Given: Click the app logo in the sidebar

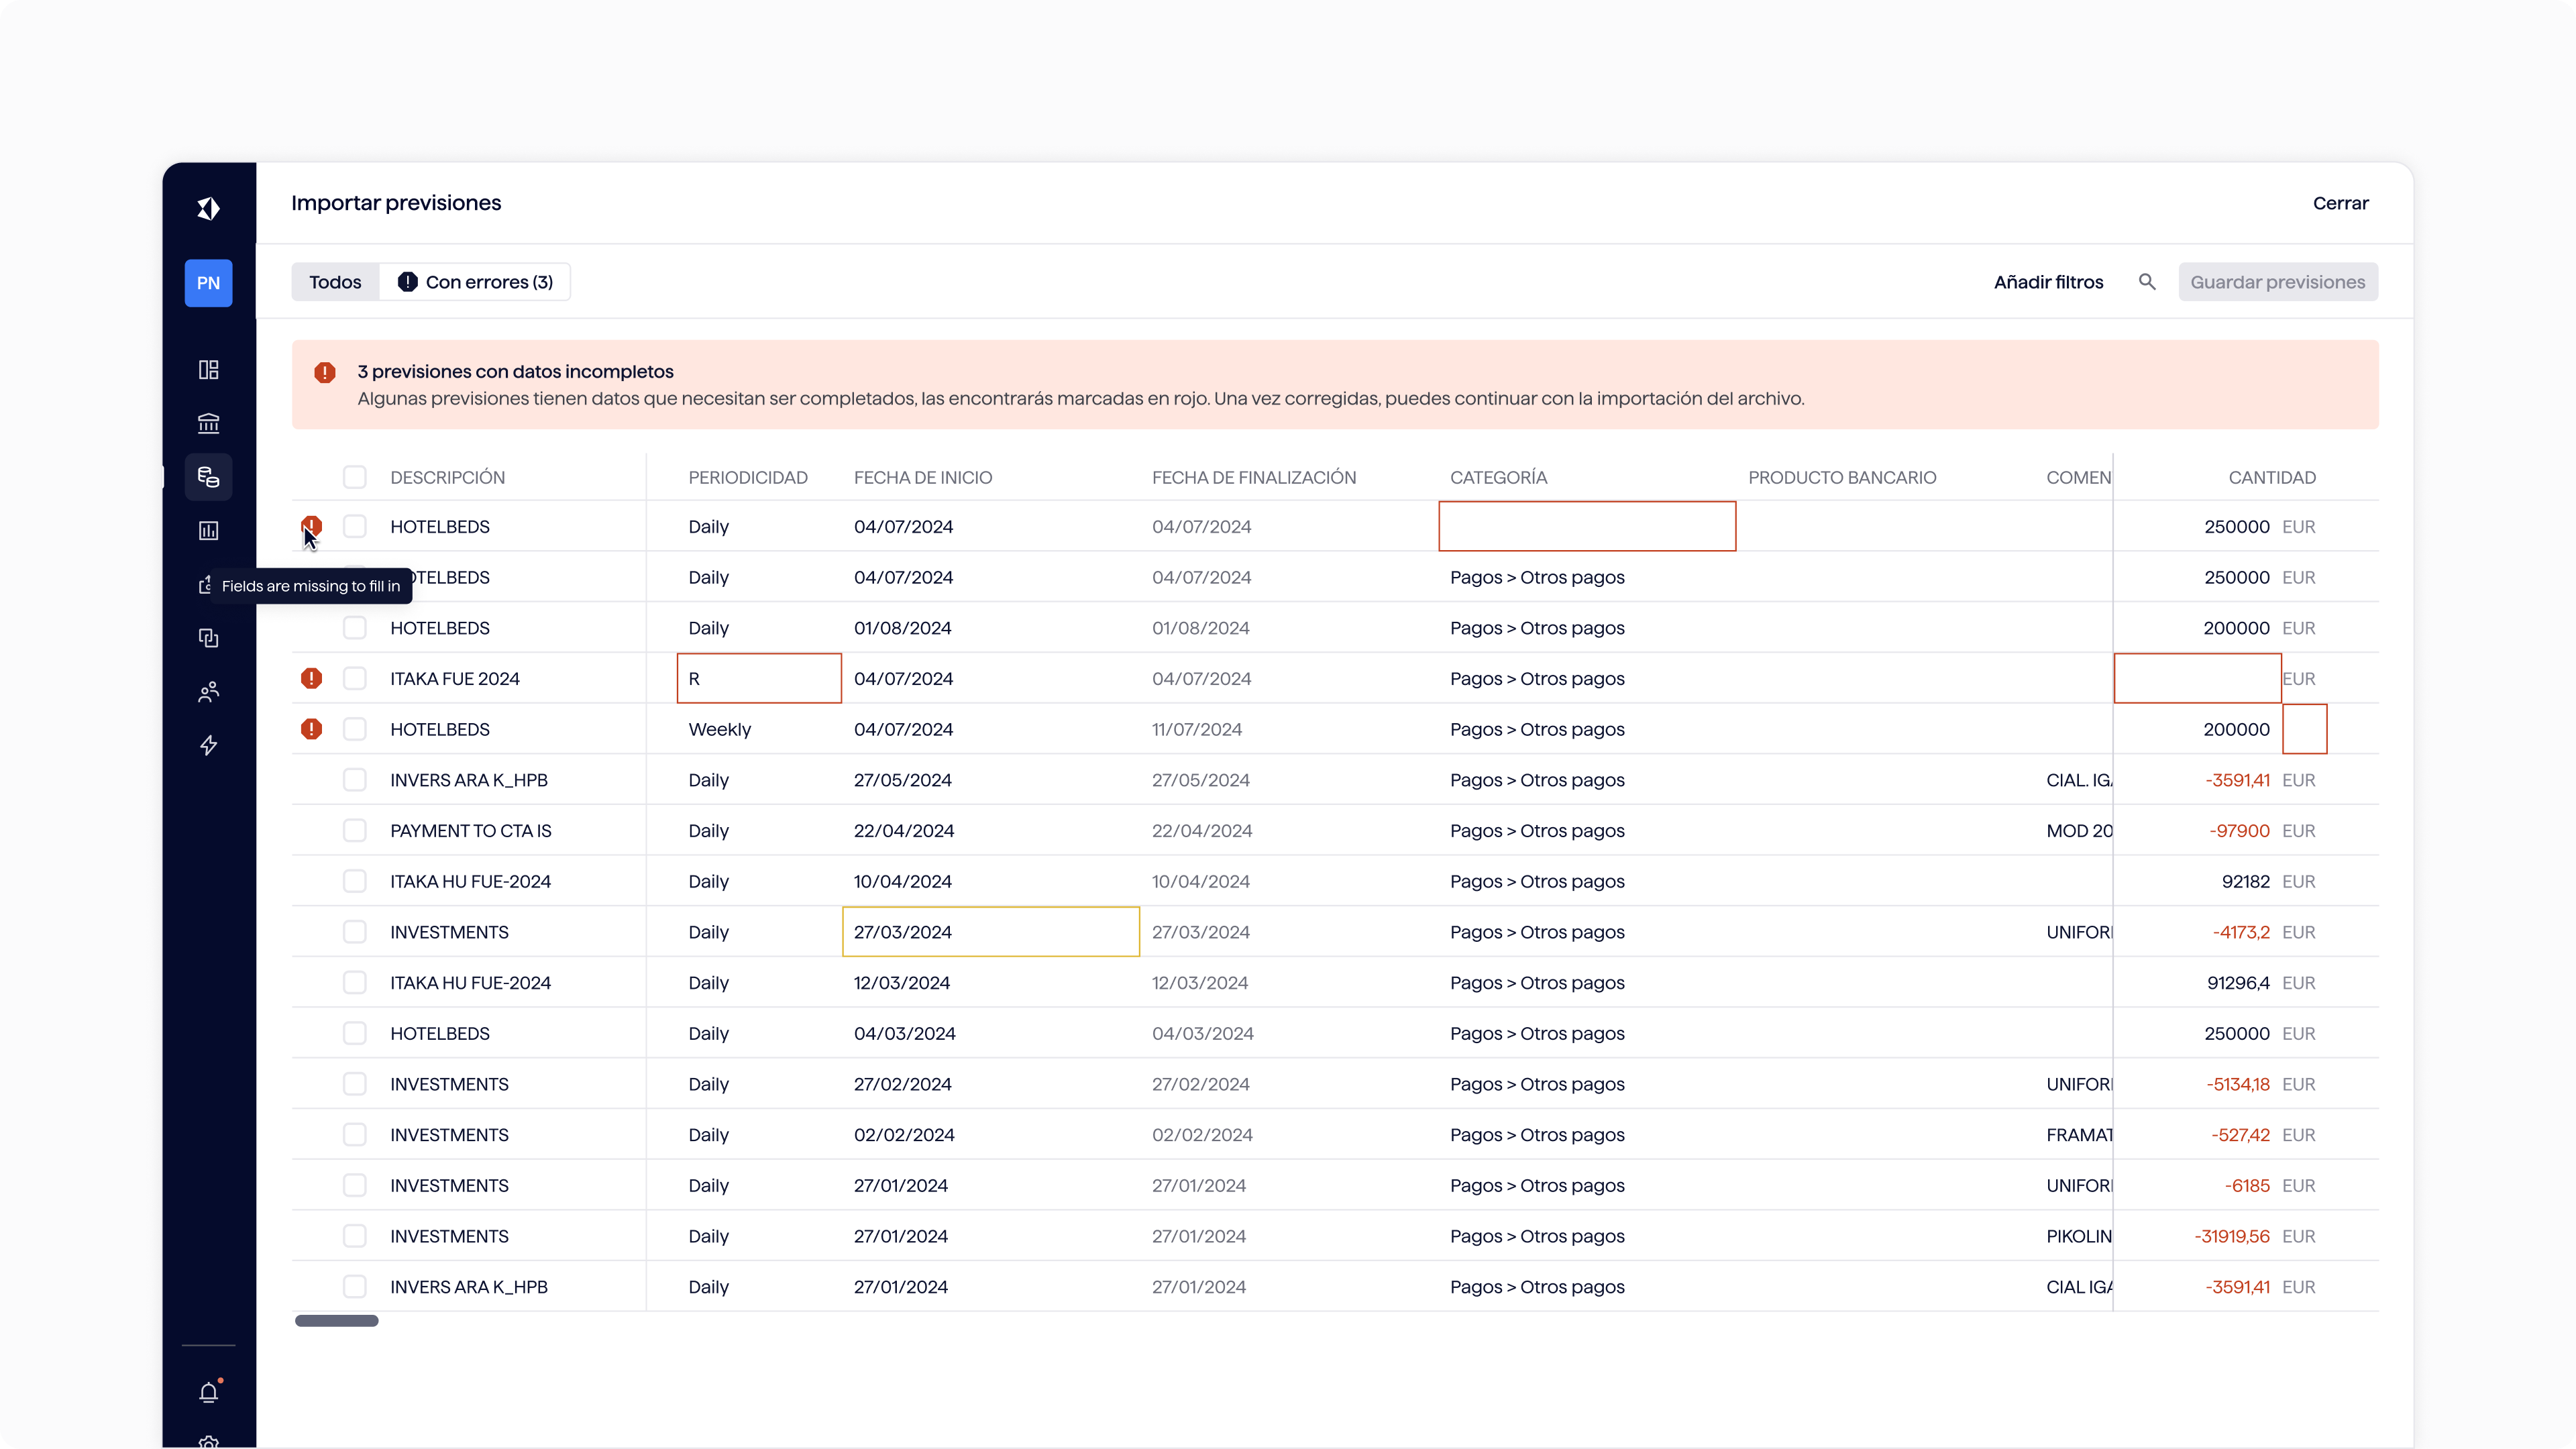Looking at the screenshot, I should pyautogui.click(x=208, y=208).
